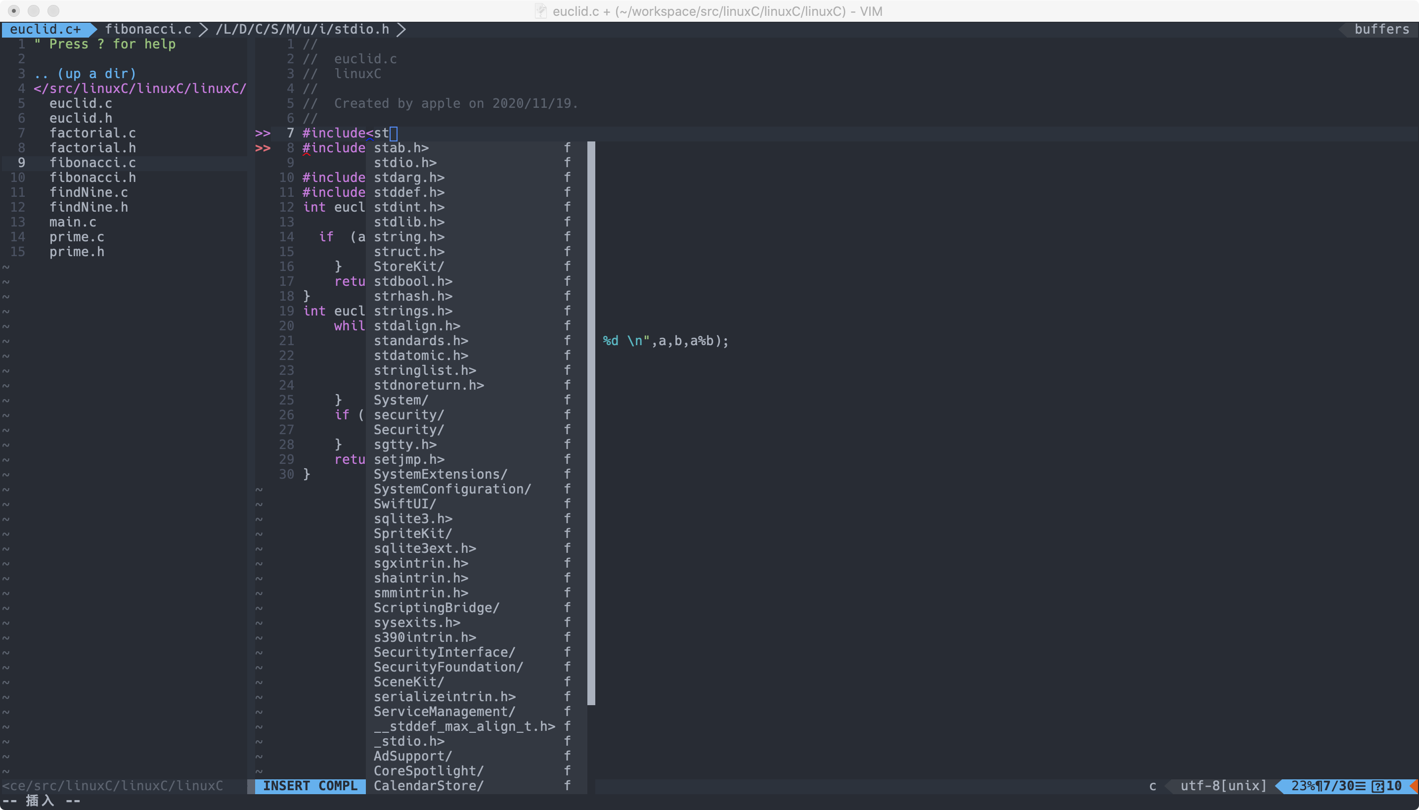Choose stdlib.h> in the completion list
This screenshot has width=1419, height=810.
coord(409,222)
